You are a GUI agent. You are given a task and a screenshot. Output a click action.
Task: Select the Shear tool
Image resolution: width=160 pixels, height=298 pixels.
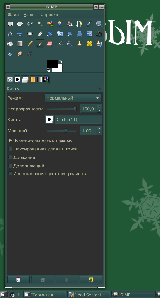70,34
